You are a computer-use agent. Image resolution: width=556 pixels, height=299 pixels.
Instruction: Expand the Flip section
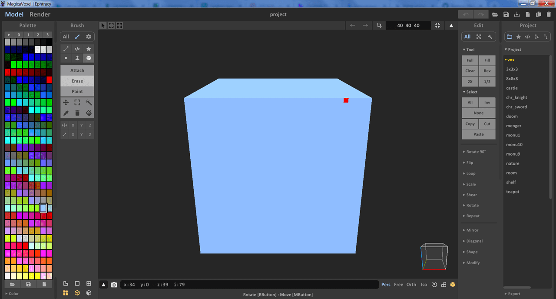[468, 163]
